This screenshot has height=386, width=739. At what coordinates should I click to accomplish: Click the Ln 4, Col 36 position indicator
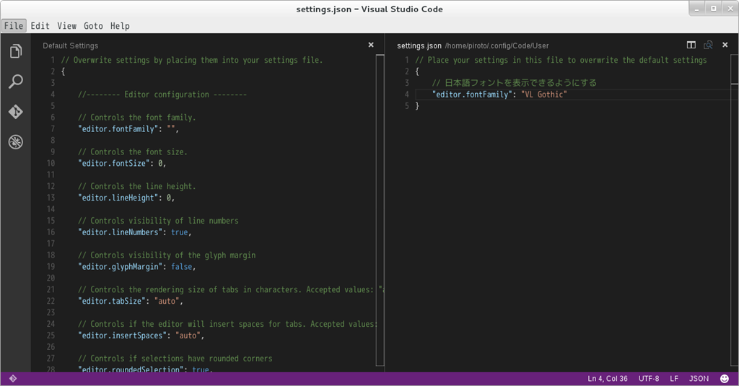(x=608, y=379)
